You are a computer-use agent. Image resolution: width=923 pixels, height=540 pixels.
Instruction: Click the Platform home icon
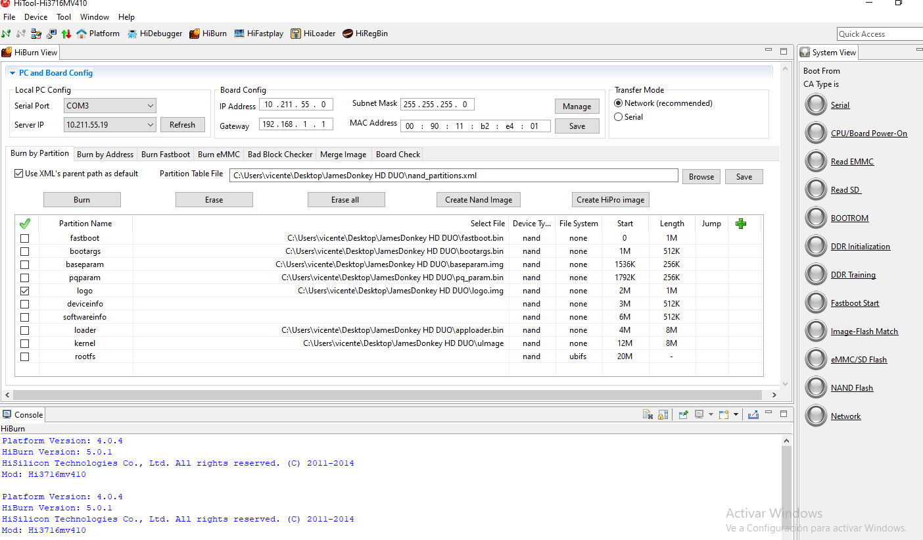82,34
